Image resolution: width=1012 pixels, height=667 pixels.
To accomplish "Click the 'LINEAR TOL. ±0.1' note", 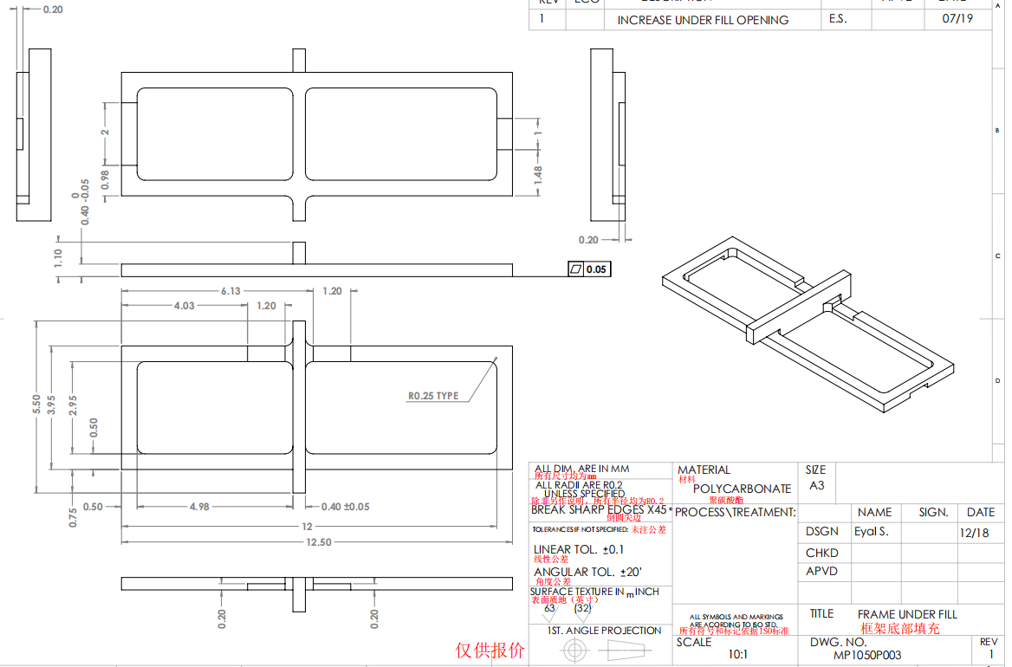I will 579,549.
